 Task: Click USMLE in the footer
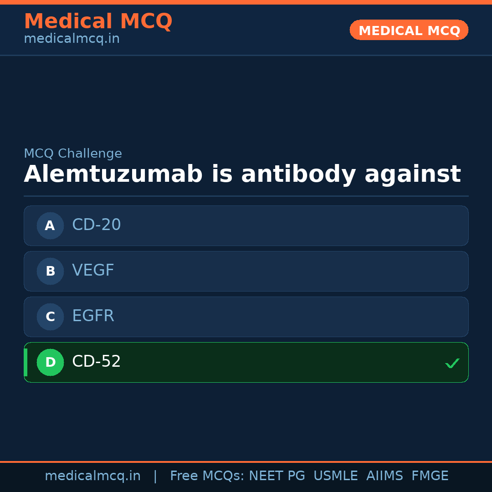(335, 476)
